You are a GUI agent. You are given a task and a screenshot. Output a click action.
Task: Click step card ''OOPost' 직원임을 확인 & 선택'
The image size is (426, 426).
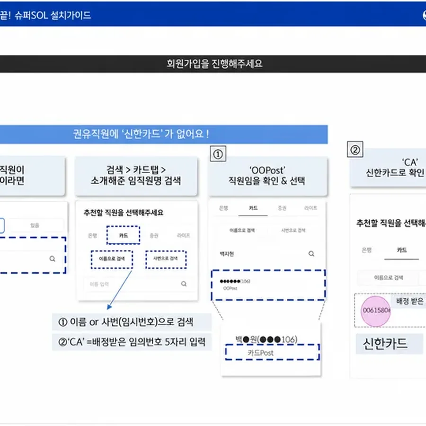click(x=267, y=176)
